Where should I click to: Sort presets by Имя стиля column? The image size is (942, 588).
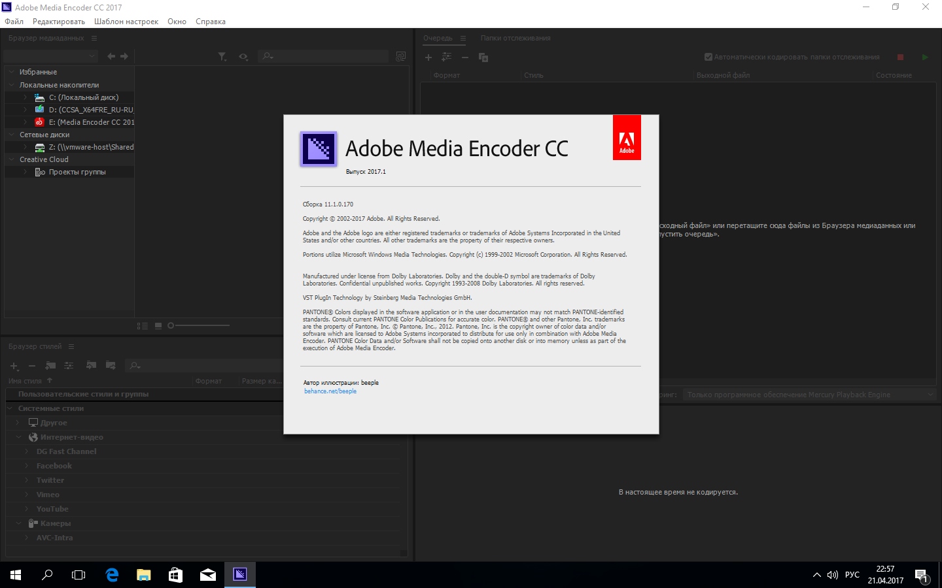(x=25, y=381)
